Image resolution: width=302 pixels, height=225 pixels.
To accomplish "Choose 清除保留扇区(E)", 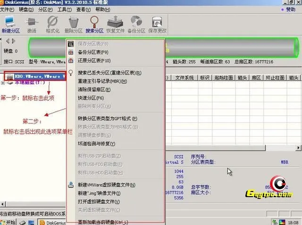I will (x=94, y=89).
